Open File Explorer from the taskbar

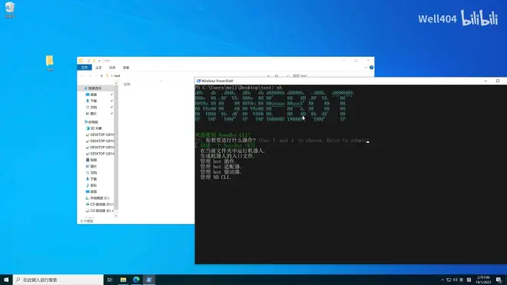pyautogui.click(x=123, y=280)
